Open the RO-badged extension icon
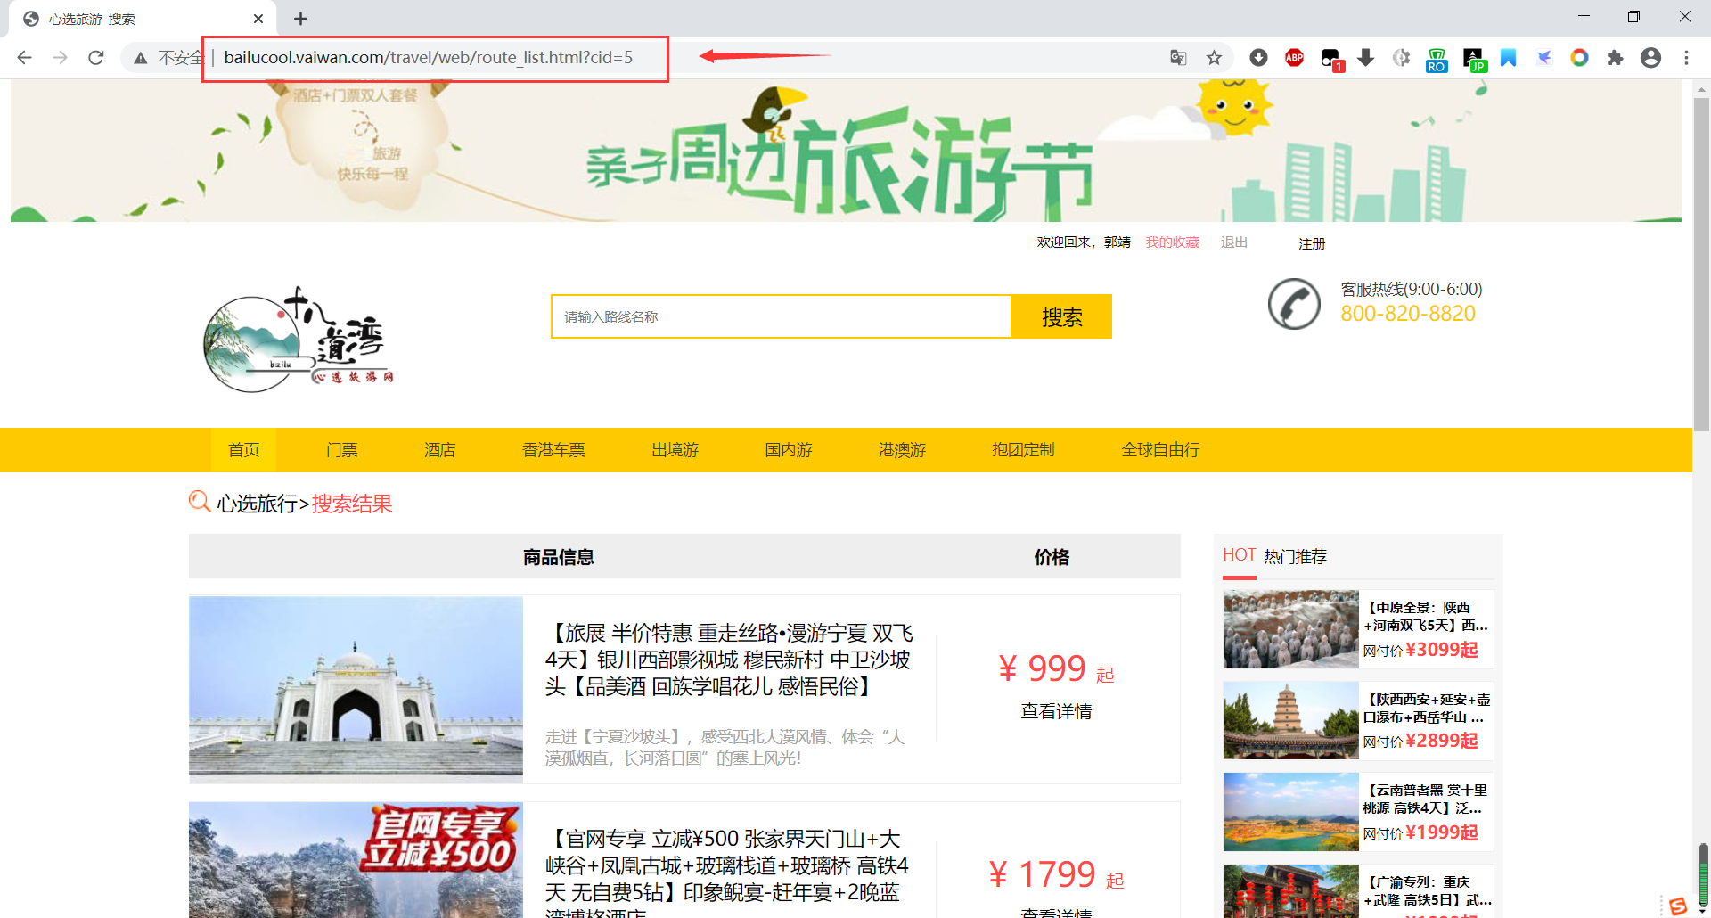 coord(1437,57)
